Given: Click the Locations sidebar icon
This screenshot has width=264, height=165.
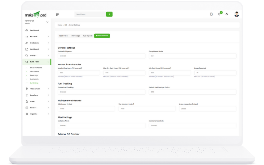Looking at the screenshot, I should (27, 95).
